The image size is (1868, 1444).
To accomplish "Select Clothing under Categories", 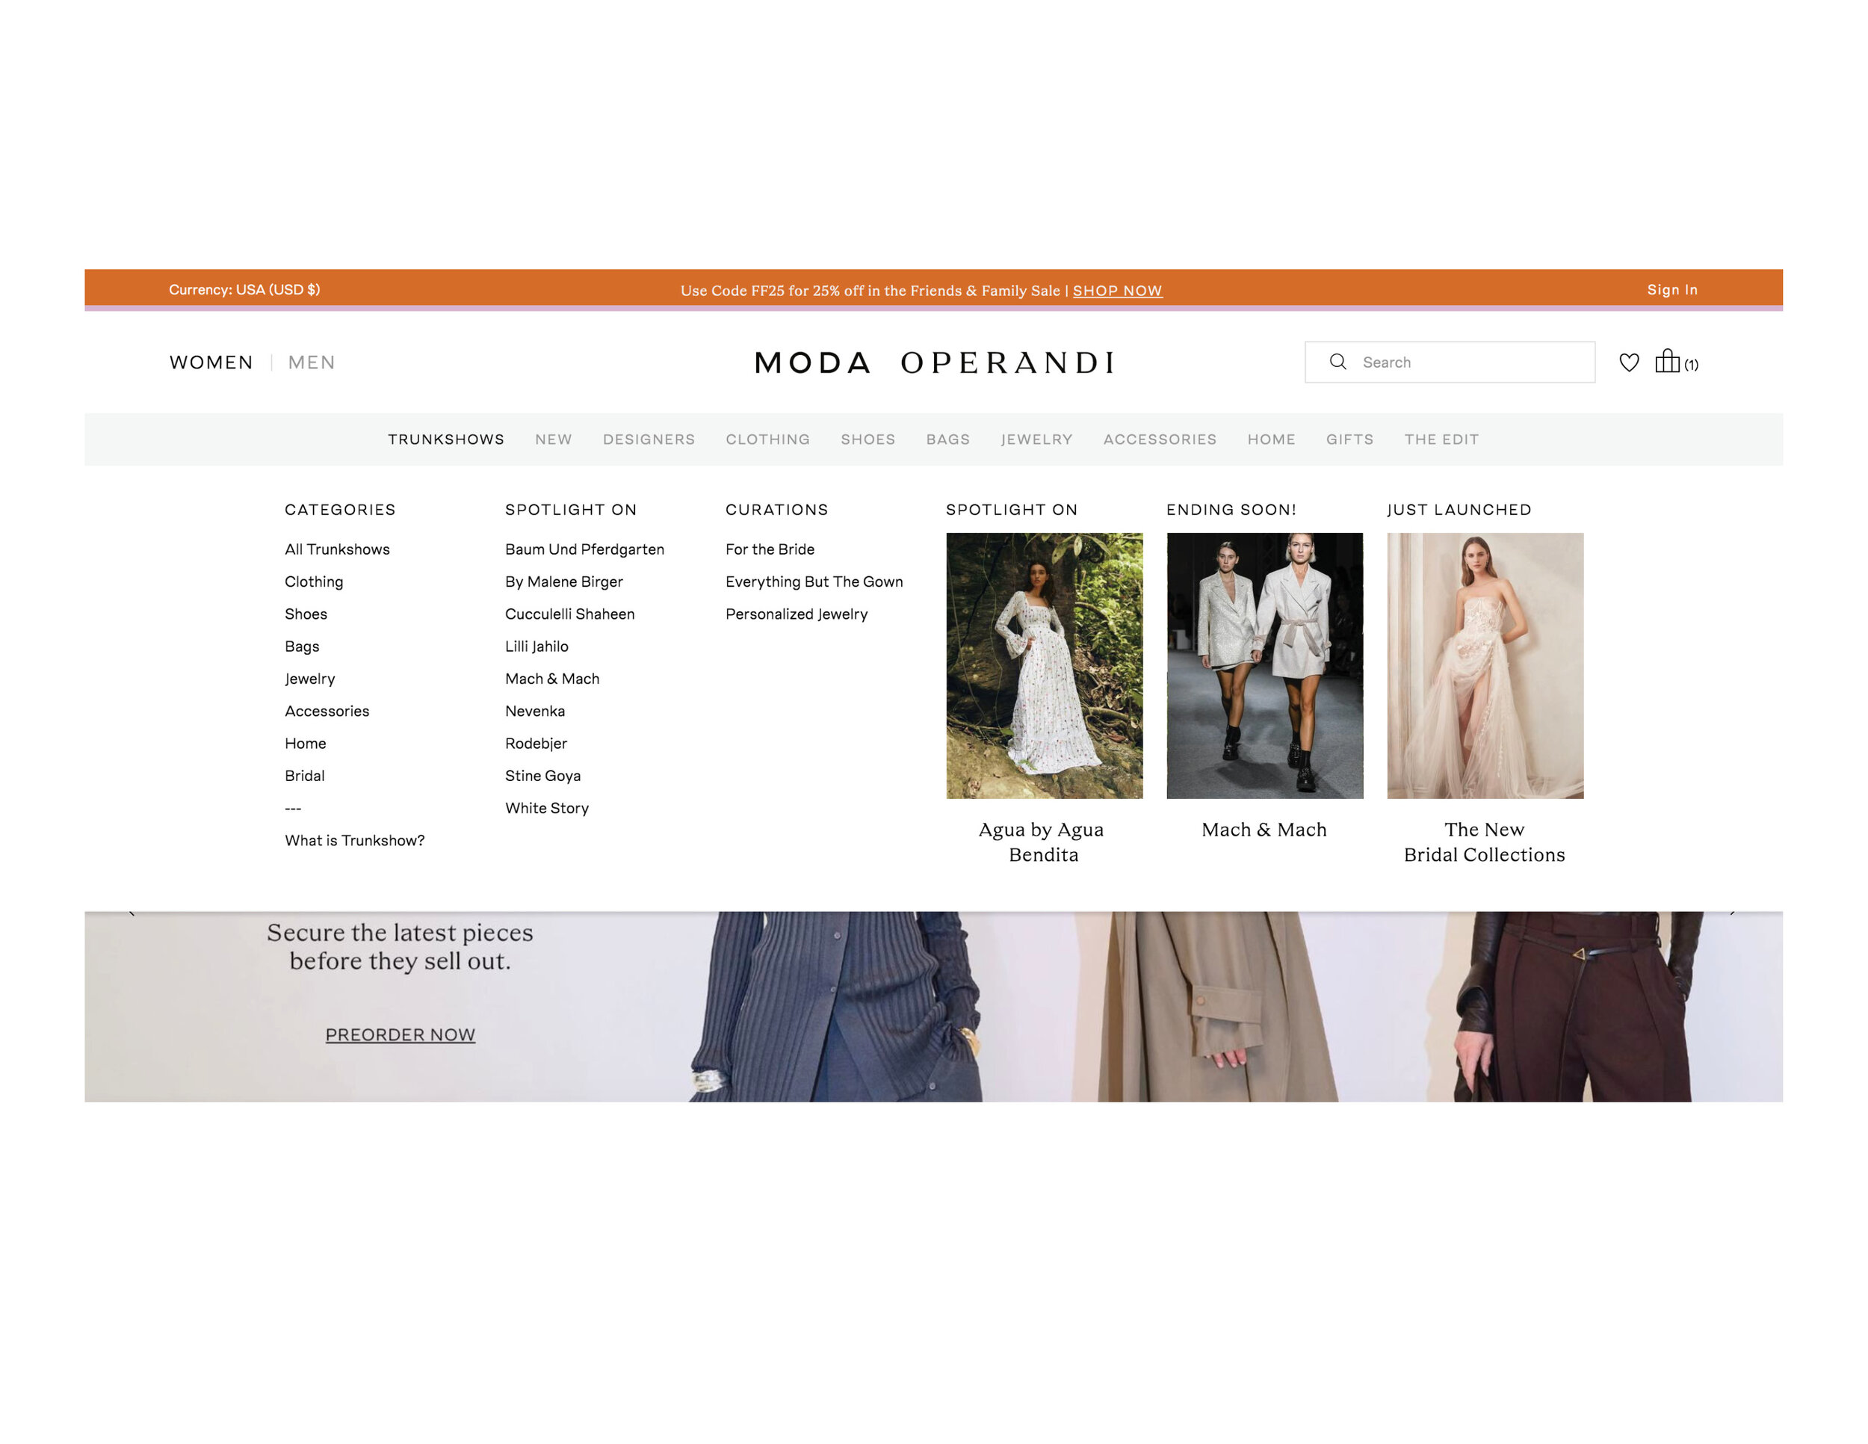I will click(314, 581).
